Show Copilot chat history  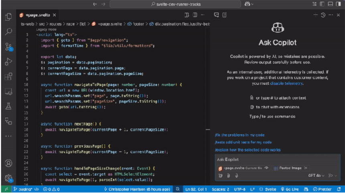pos(323,15)
